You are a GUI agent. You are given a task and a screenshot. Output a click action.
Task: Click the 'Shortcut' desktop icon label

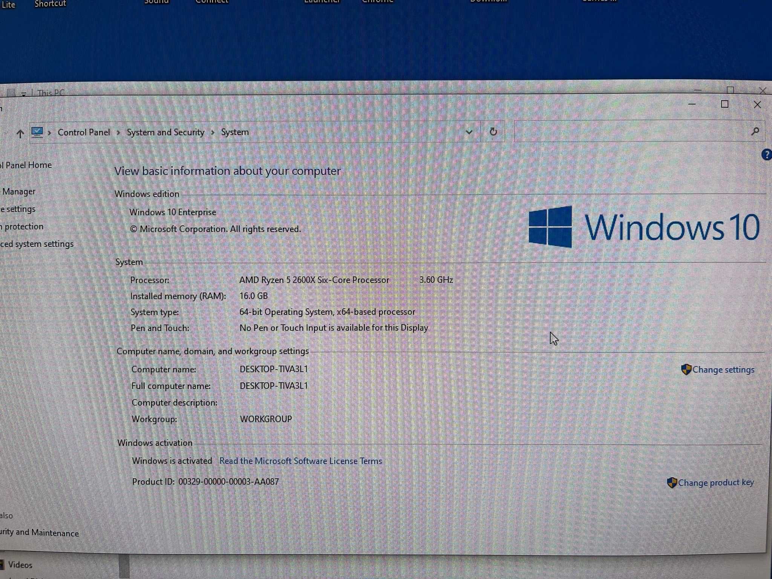(x=50, y=4)
